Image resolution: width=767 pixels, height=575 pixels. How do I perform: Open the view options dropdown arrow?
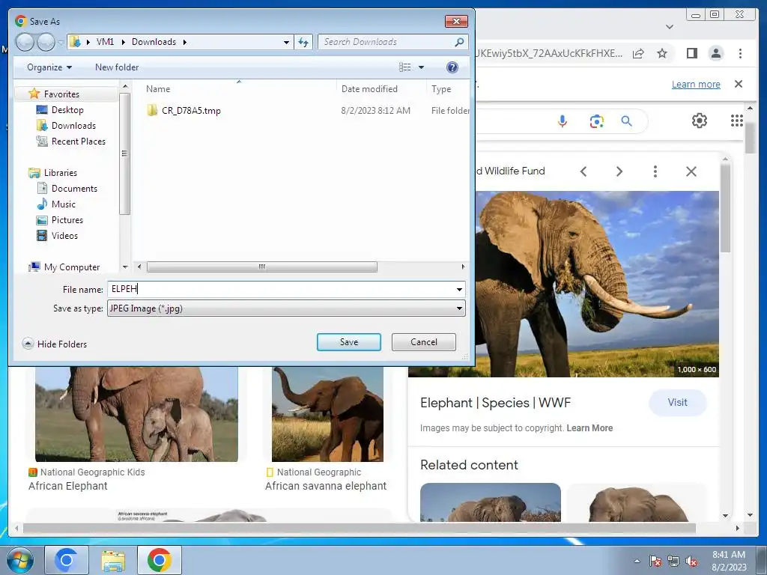point(421,67)
